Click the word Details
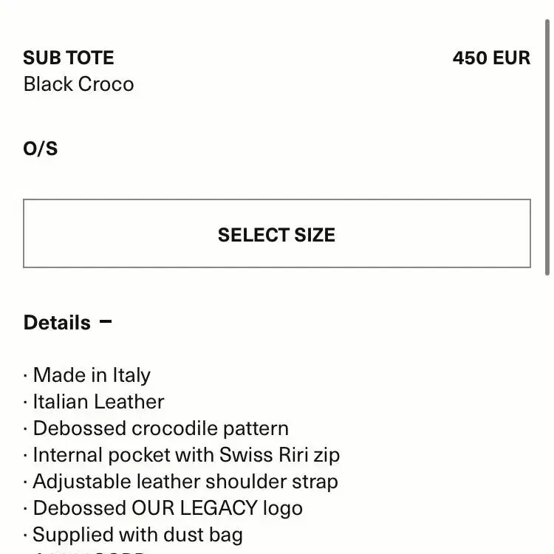 [x=57, y=323]
